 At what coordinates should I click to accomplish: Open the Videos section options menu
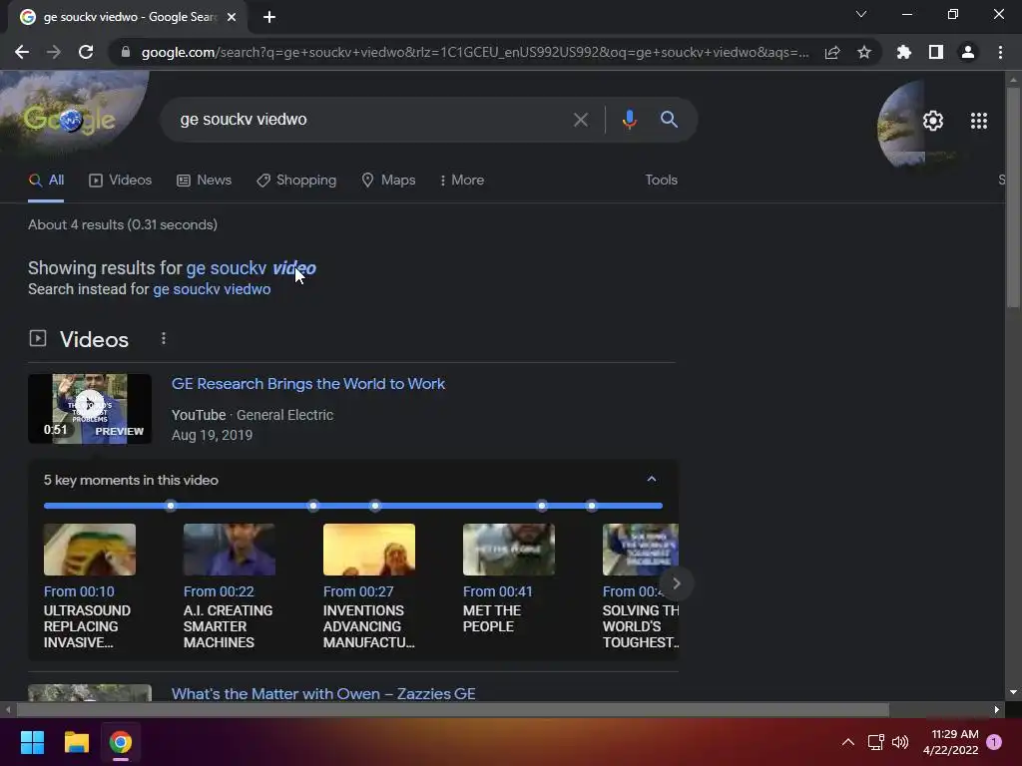[x=164, y=339]
